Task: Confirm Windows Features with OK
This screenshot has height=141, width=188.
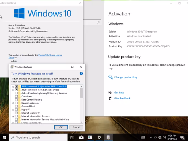Action: 61,127
